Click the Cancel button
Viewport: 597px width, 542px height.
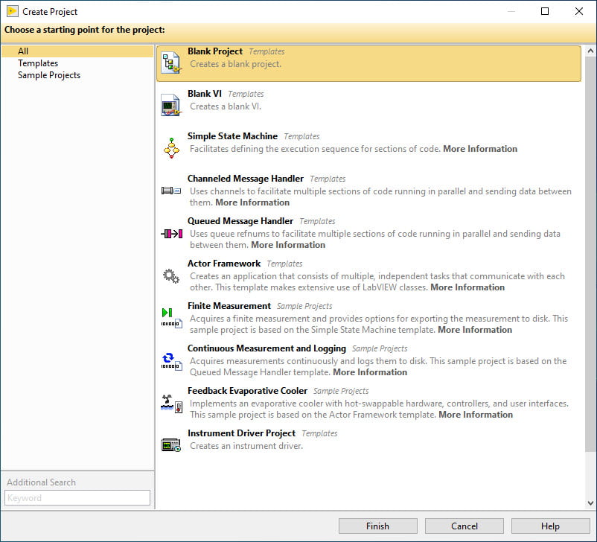point(464,526)
